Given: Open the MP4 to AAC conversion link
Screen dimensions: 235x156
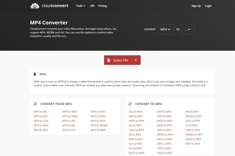Looking at the screenshot, I should (40, 112).
